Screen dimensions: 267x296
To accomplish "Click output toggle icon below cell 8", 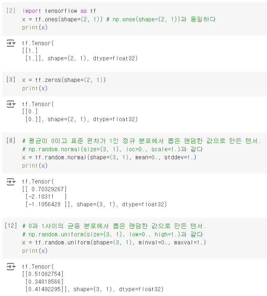I will [x=11, y=182].
